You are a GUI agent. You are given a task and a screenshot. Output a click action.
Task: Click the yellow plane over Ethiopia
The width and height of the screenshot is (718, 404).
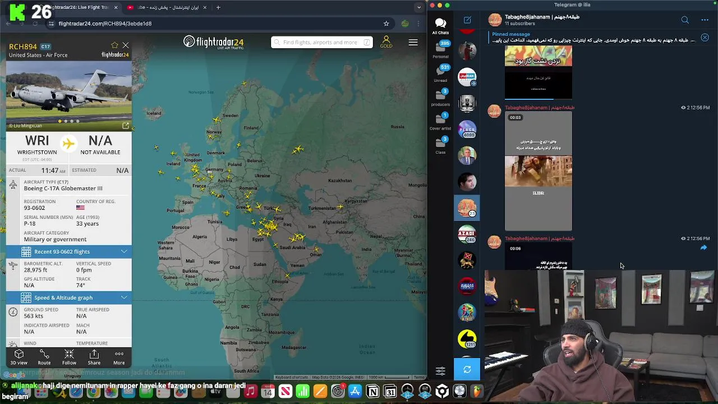pyautogui.click(x=288, y=275)
